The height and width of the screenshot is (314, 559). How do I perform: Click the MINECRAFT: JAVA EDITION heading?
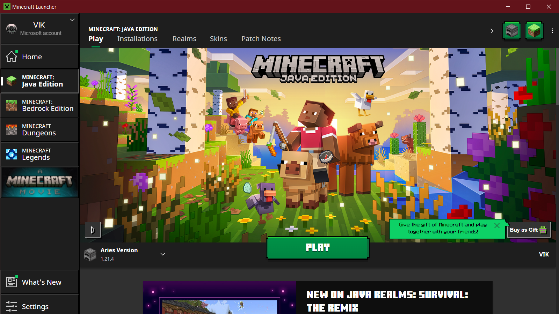tap(123, 29)
